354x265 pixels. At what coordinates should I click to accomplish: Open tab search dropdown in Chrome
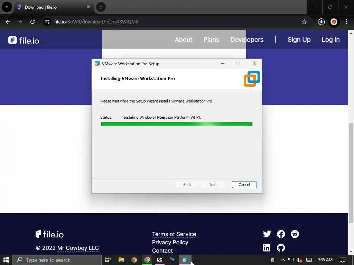click(x=7, y=7)
